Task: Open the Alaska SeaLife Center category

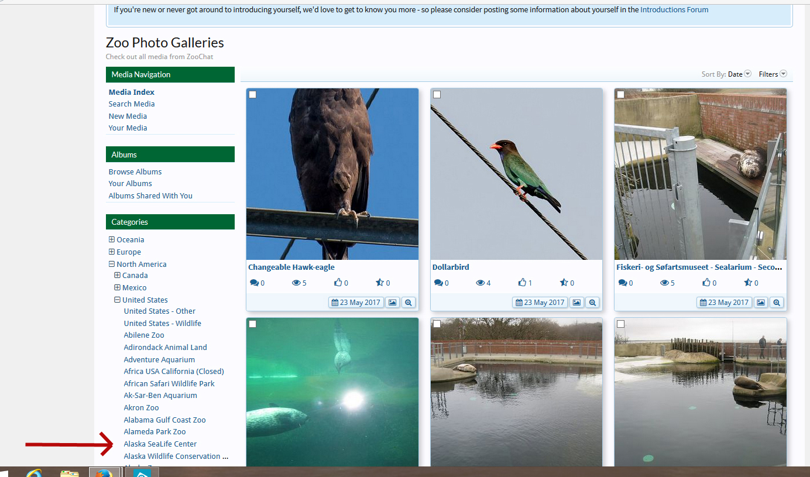Action: coord(160,444)
